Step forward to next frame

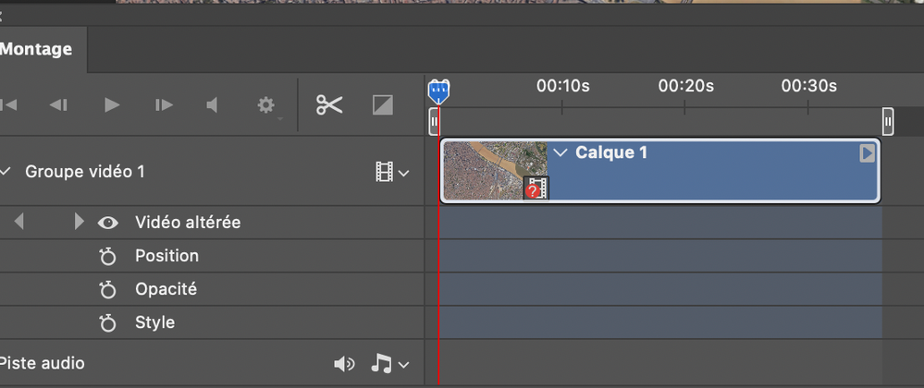(164, 105)
